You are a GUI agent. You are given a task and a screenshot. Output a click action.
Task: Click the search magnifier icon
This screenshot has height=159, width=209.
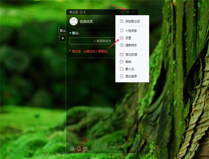79,149
